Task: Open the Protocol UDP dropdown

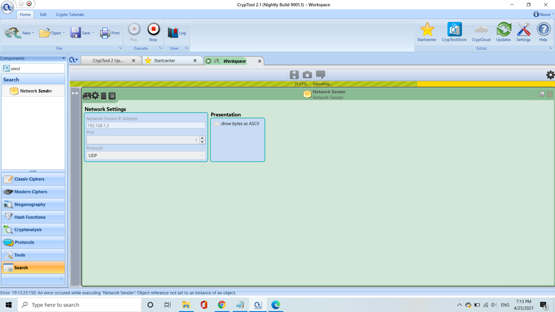Action: [x=146, y=155]
